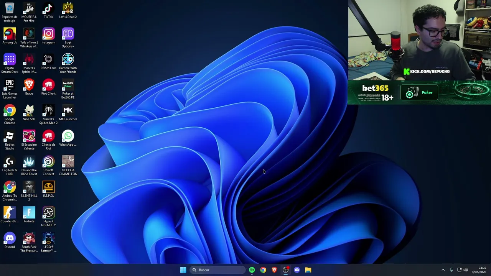Expand the hidden system tray icons
Image resolution: width=491 pixels, height=276 pixels.
[x=443, y=270]
